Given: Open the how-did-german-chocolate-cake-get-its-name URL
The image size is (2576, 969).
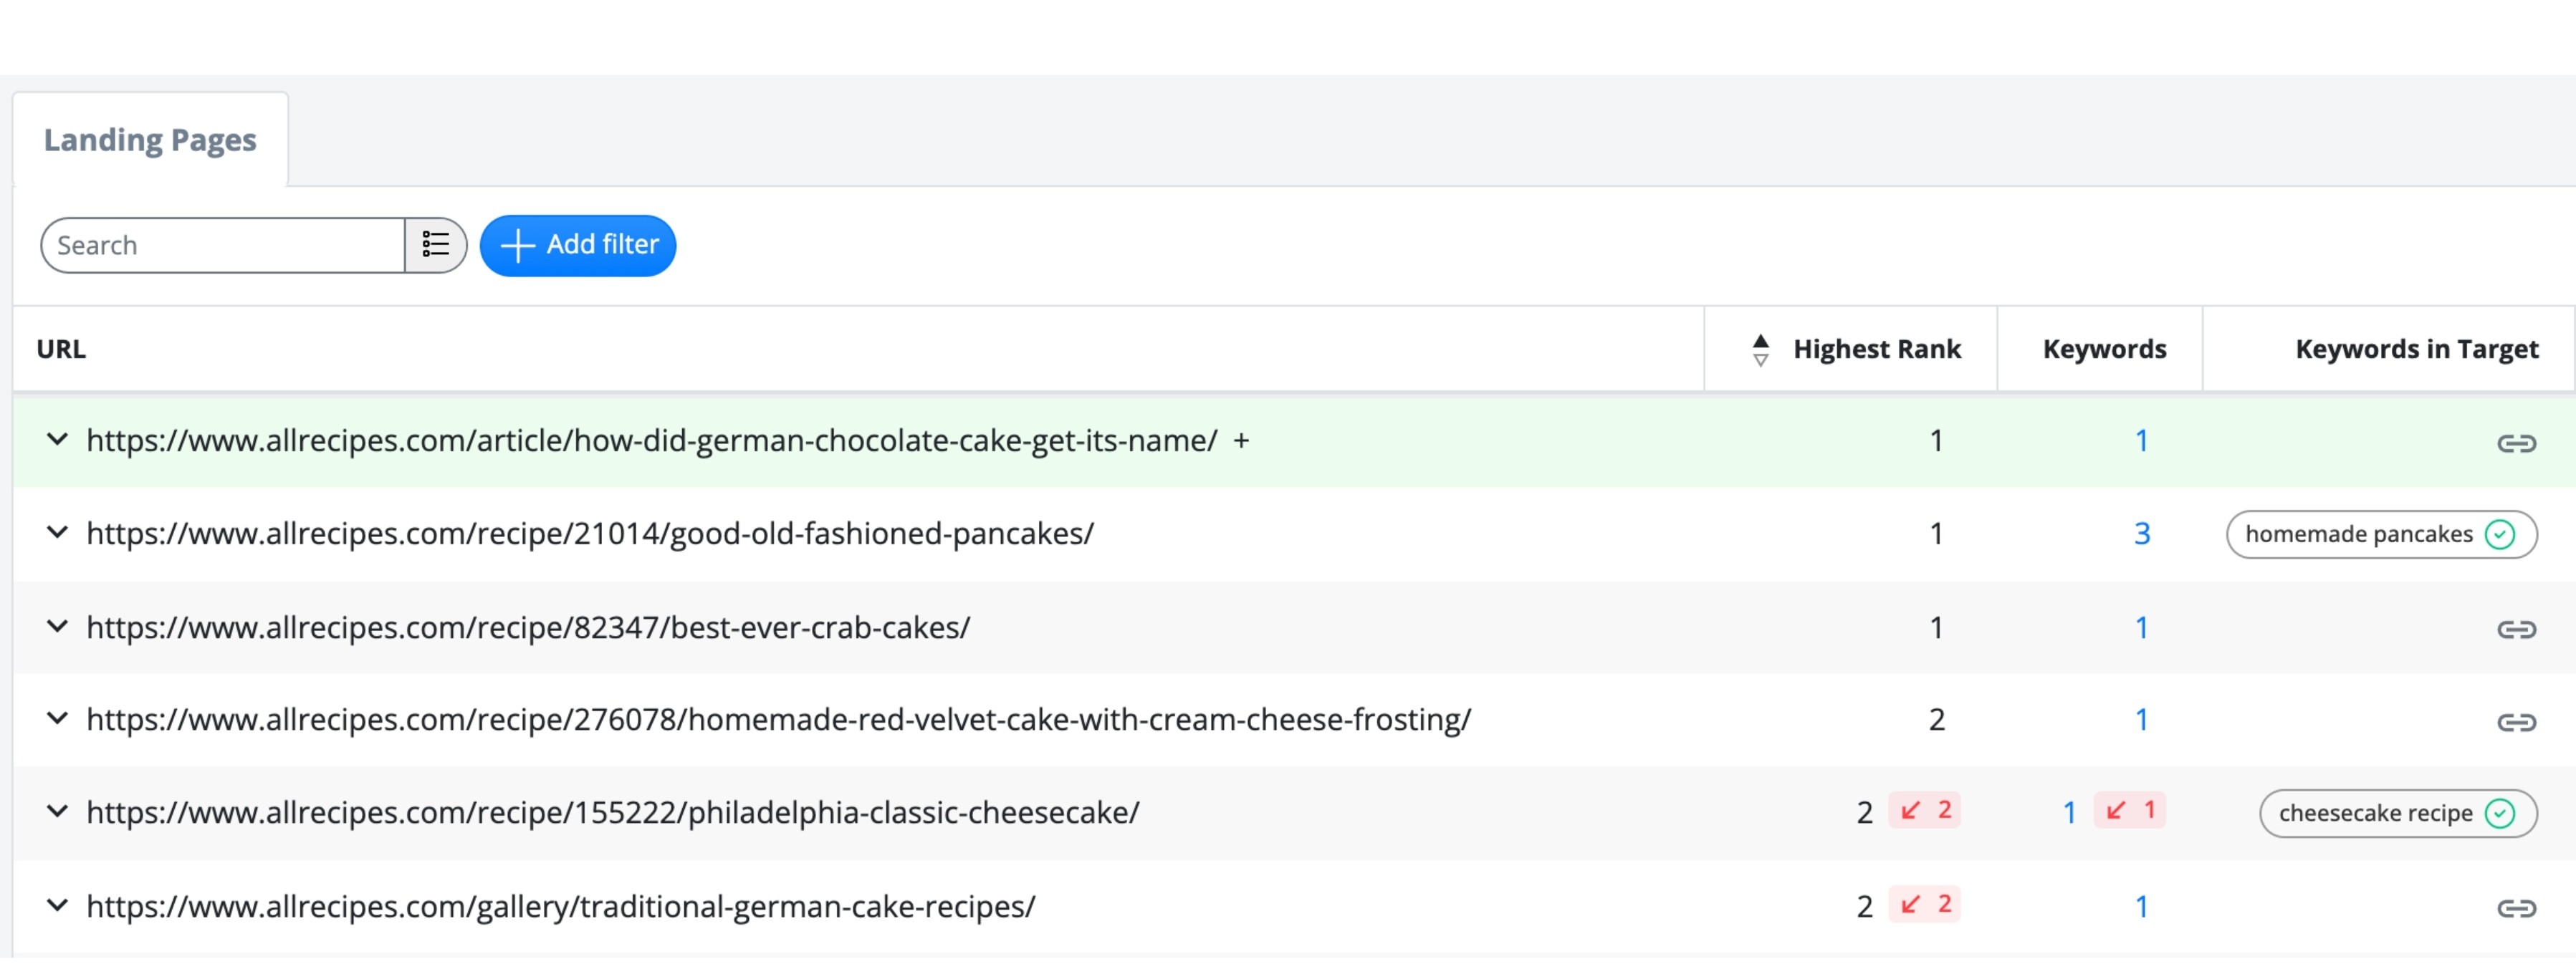Looking at the screenshot, I should (652, 441).
